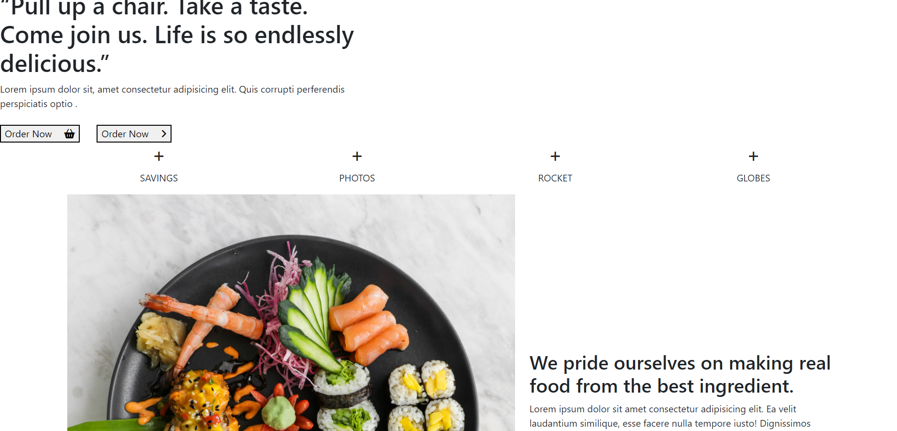This screenshot has width=897, height=431.
Task: Click the right chevron arrow icon
Action: [x=164, y=134]
